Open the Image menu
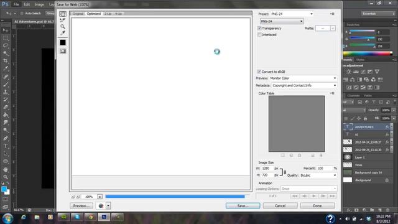Image resolution: width=398 pixels, height=224 pixels. [39, 4]
